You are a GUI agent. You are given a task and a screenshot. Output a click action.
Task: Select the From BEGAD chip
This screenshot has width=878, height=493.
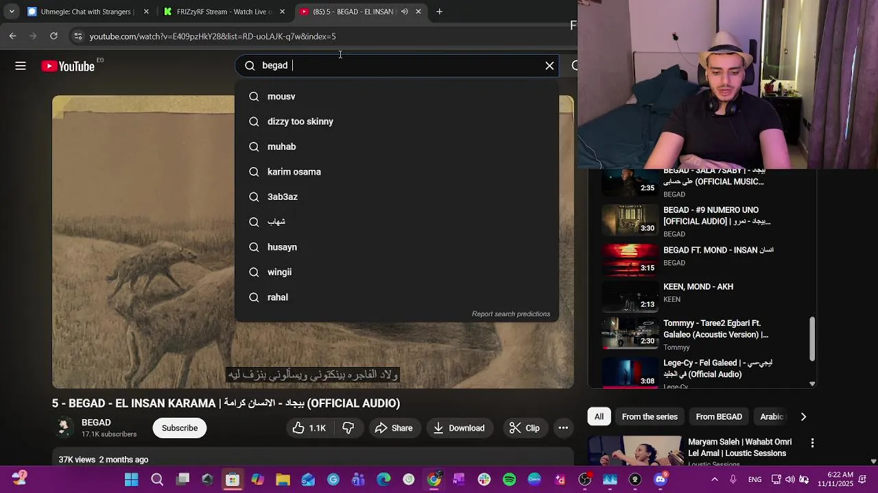719,417
